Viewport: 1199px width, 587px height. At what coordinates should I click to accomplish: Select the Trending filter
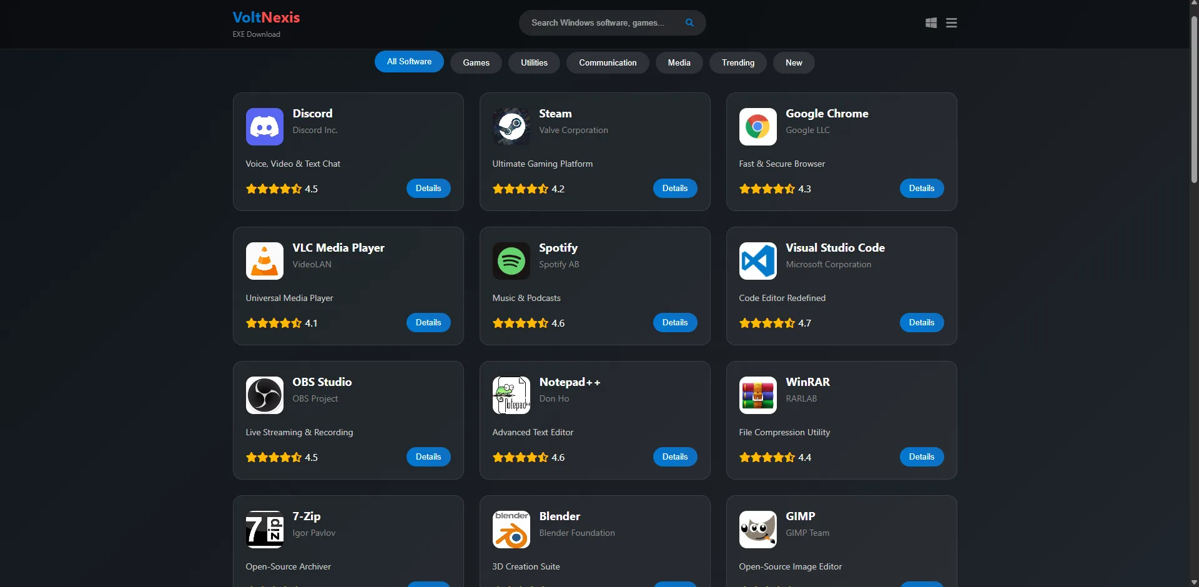point(738,62)
